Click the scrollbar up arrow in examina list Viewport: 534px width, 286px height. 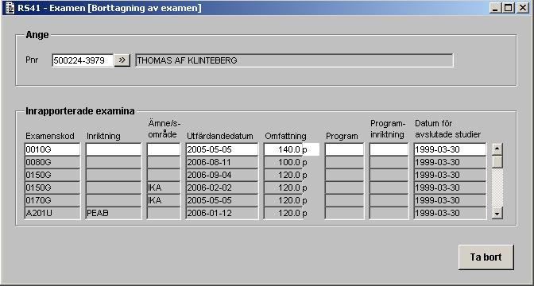coord(497,149)
